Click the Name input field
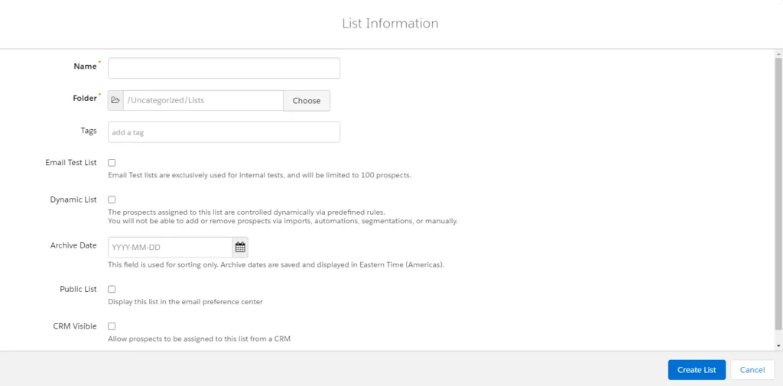The image size is (783, 386). point(224,68)
